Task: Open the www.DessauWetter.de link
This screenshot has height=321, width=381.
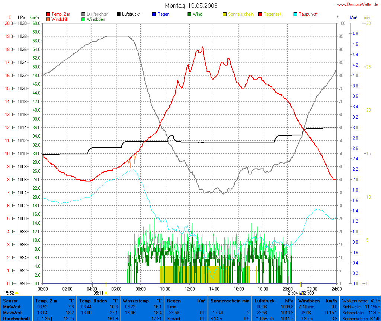Action: click(x=358, y=4)
